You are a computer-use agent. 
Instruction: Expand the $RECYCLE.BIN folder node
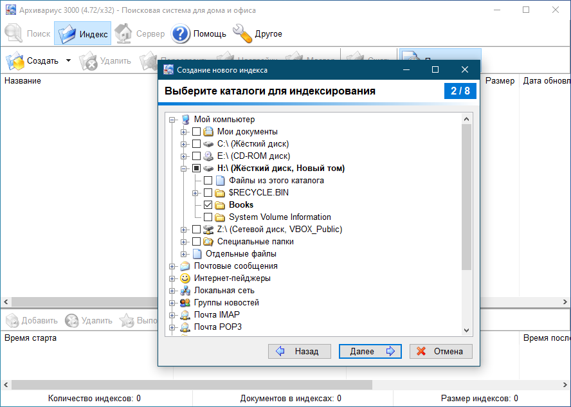tap(195, 193)
